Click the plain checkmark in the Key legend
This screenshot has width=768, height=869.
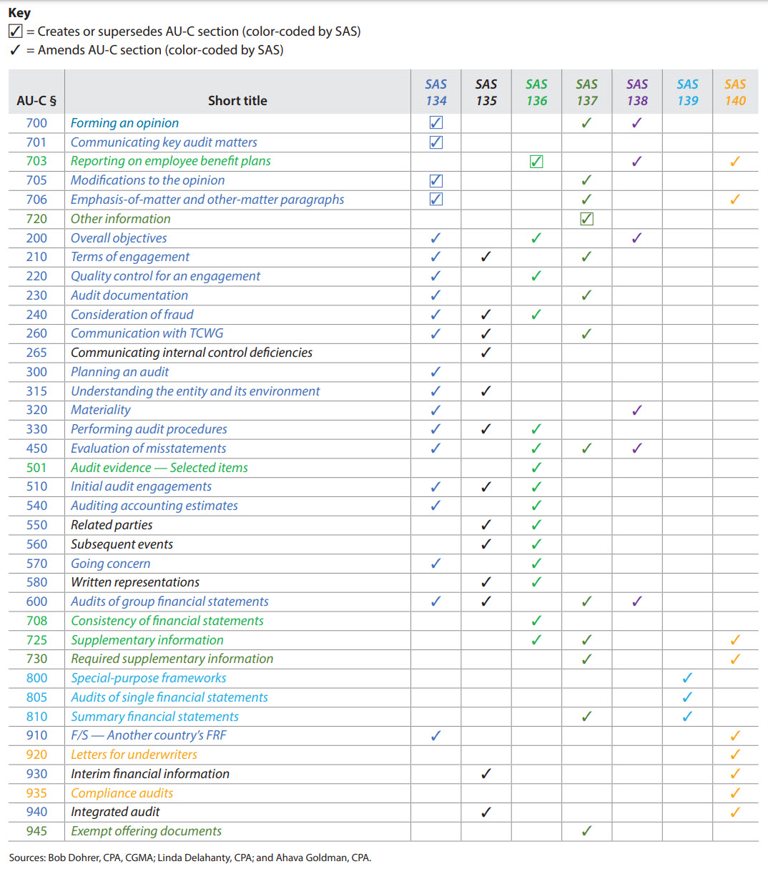(x=15, y=50)
